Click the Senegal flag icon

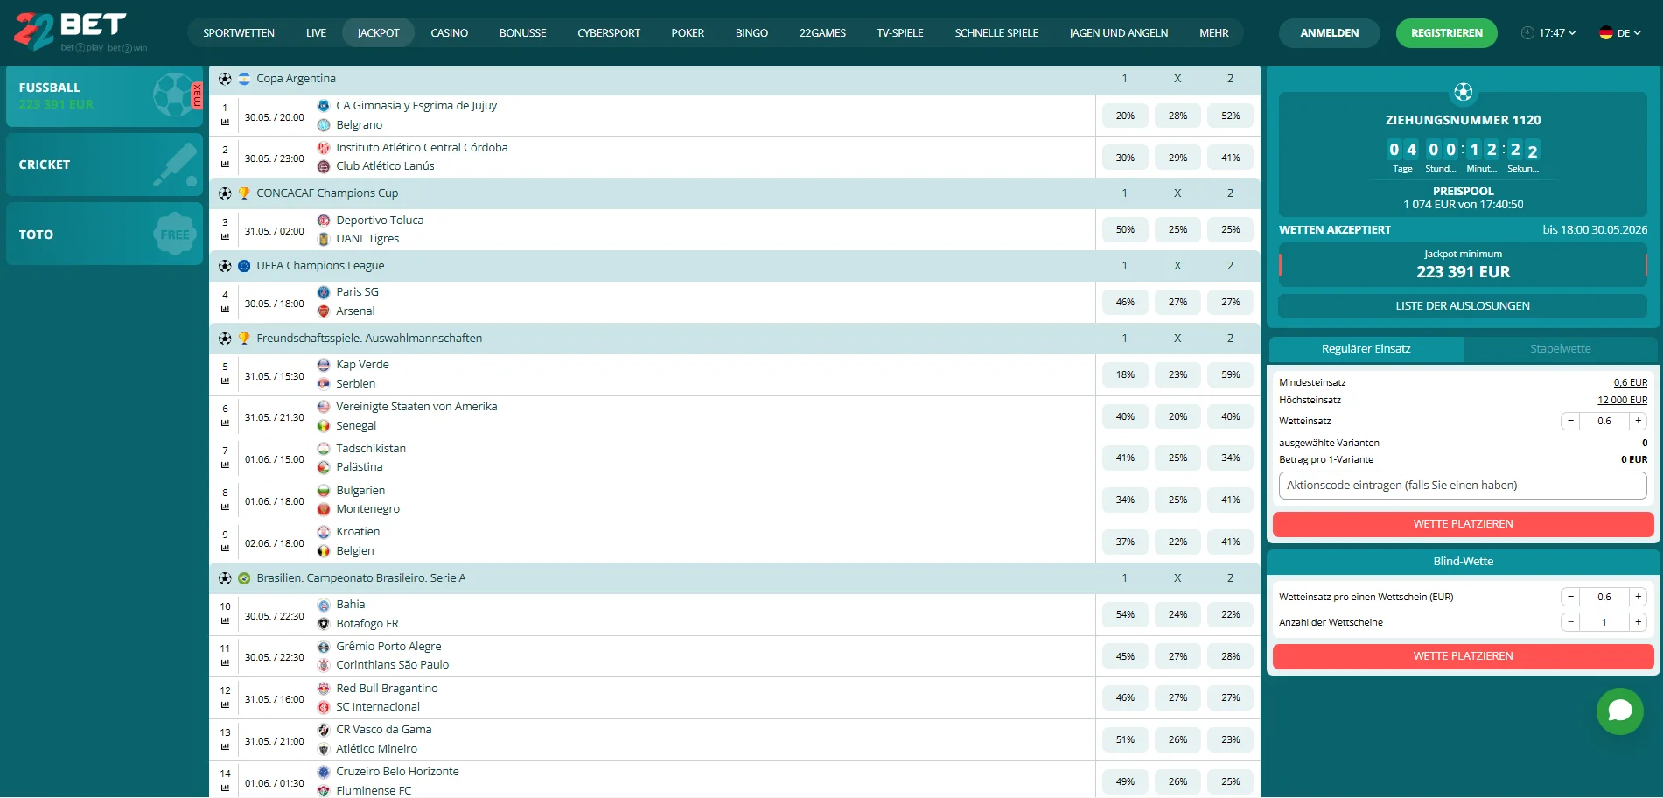tap(324, 426)
